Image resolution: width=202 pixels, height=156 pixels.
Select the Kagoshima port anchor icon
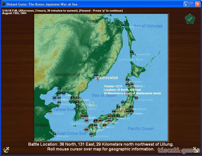tap(91, 134)
